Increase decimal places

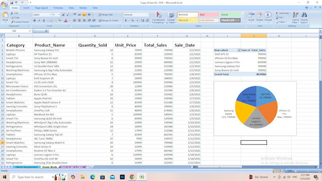point(143,20)
